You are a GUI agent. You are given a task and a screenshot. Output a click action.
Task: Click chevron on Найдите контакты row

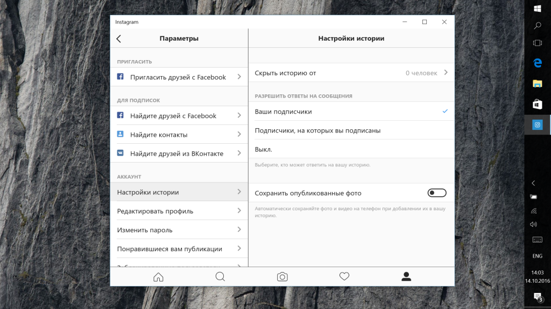[x=239, y=134]
